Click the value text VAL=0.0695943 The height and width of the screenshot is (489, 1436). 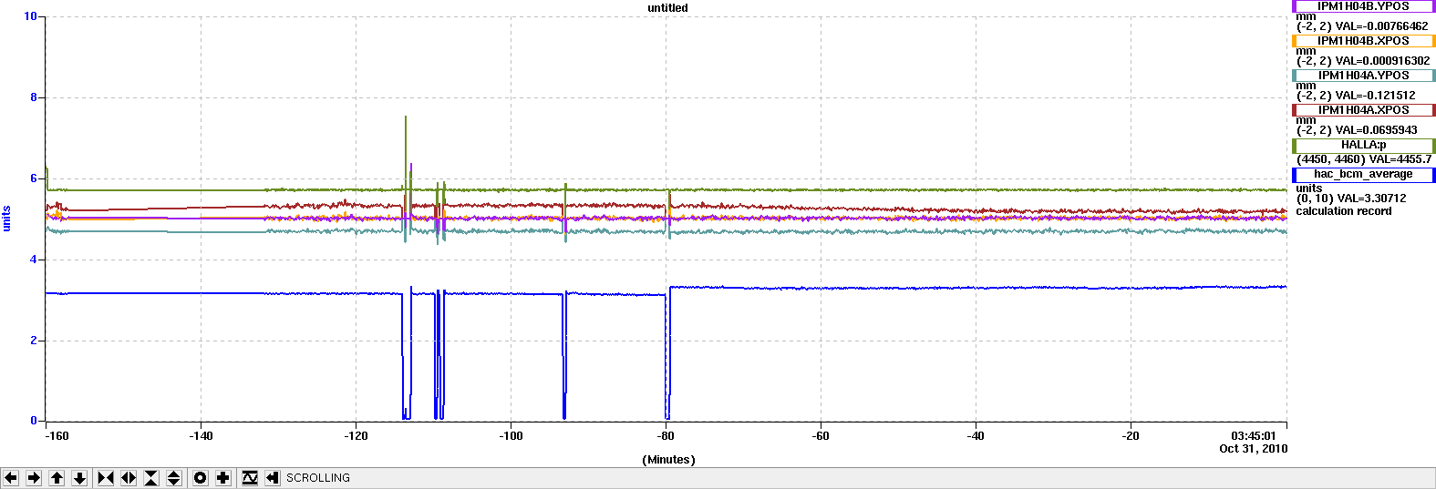(x=1376, y=130)
